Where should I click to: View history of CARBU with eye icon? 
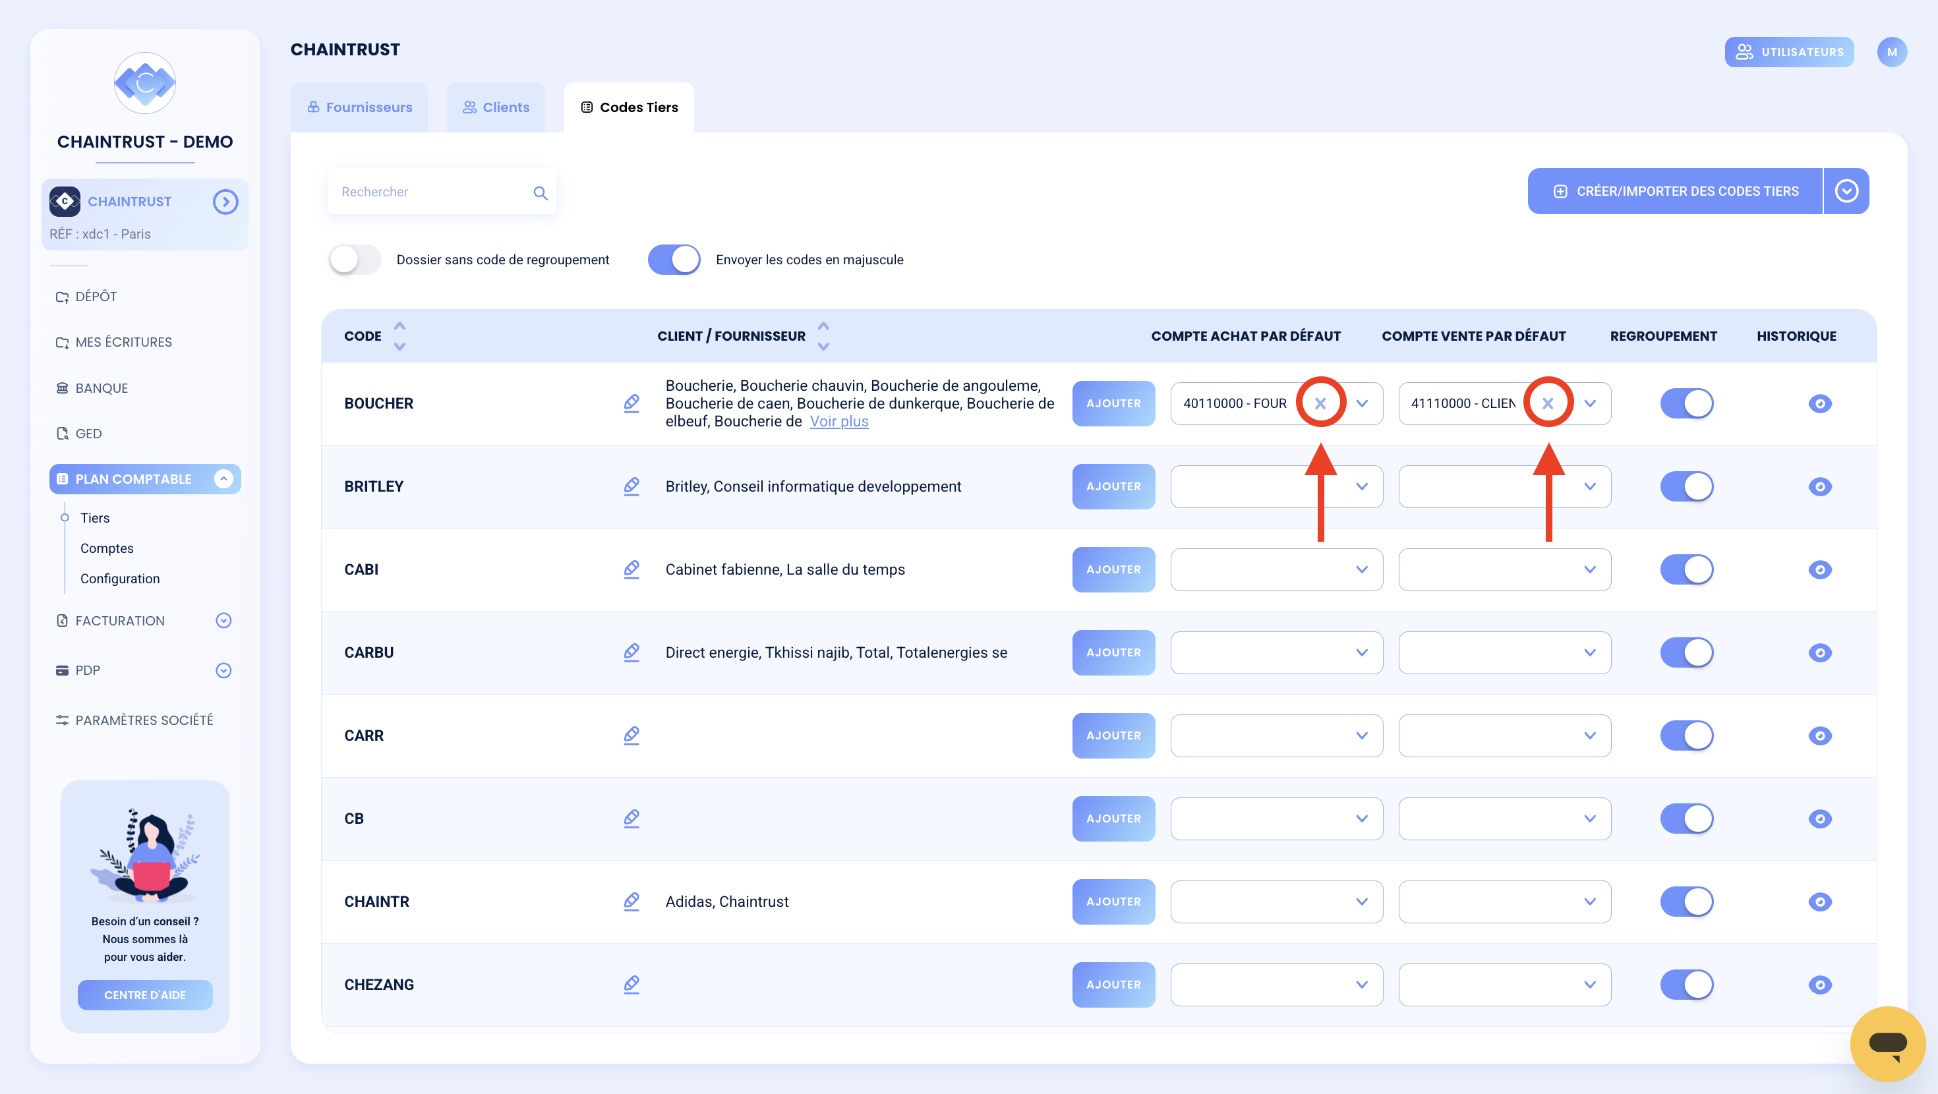pos(1819,652)
